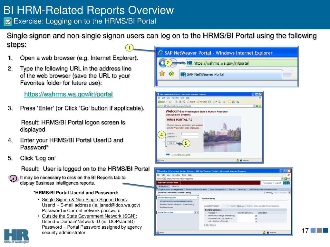Click Show Variable Personalization link
The image size is (330, 247).
pyautogui.click(x=266, y=206)
